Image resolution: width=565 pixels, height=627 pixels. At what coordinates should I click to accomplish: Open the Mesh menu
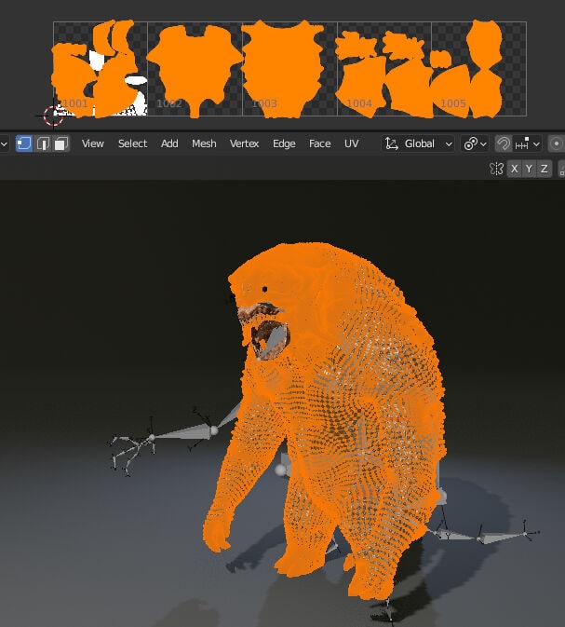(x=204, y=143)
